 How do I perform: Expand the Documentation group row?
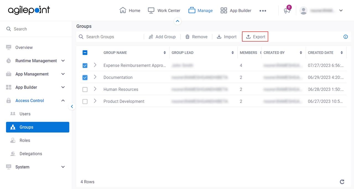[x=95, y=77]
